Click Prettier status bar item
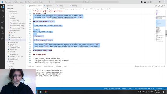Image resolution: width=167 pixels, height=94 pixels. pos(159,89)
